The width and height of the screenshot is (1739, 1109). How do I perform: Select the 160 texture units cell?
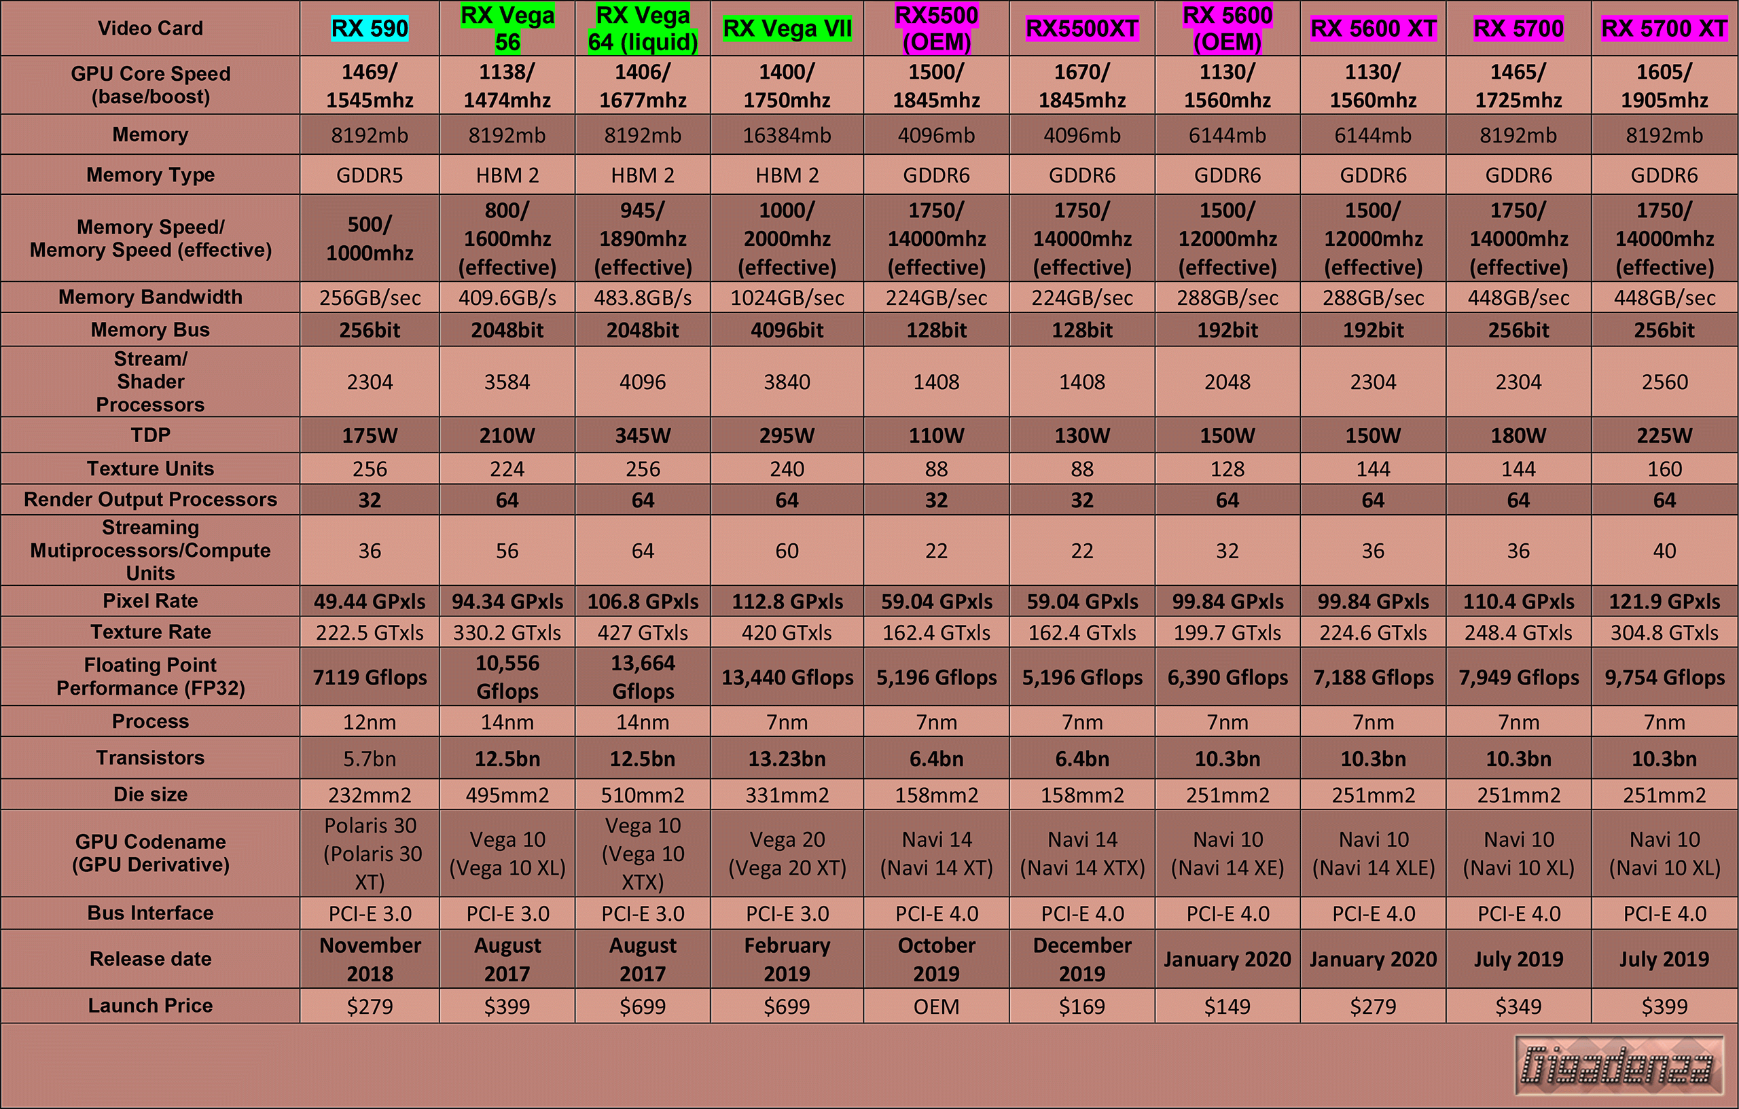(1664, 469)
